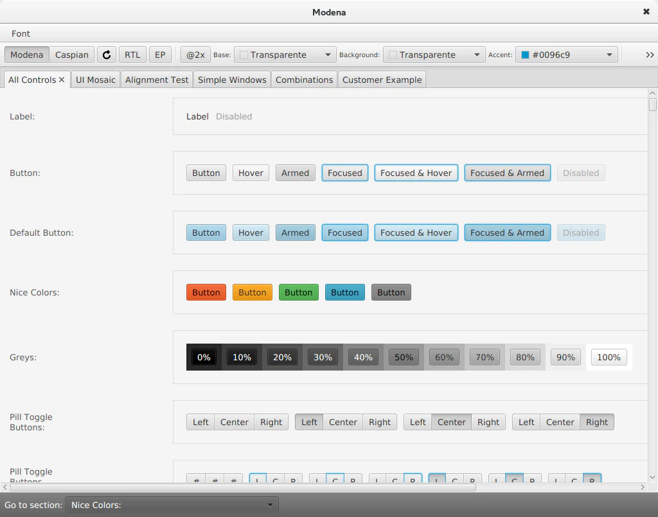Switch to the Caspian theme

pos(72,55)
